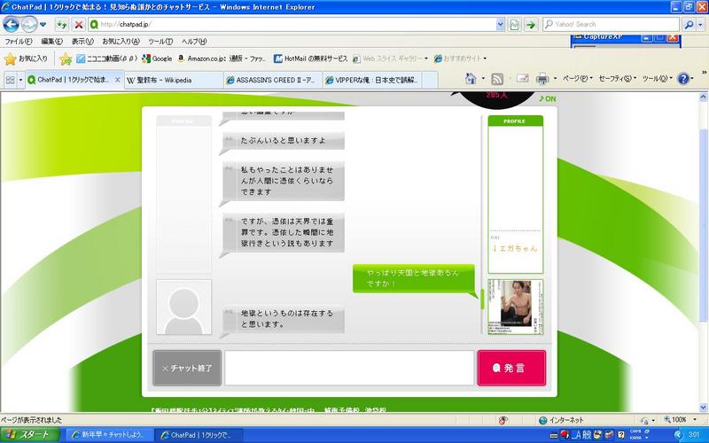Click the インターネット security zone indicator
The height and width of the screenshot is (443, 709).
pos(561,420)
